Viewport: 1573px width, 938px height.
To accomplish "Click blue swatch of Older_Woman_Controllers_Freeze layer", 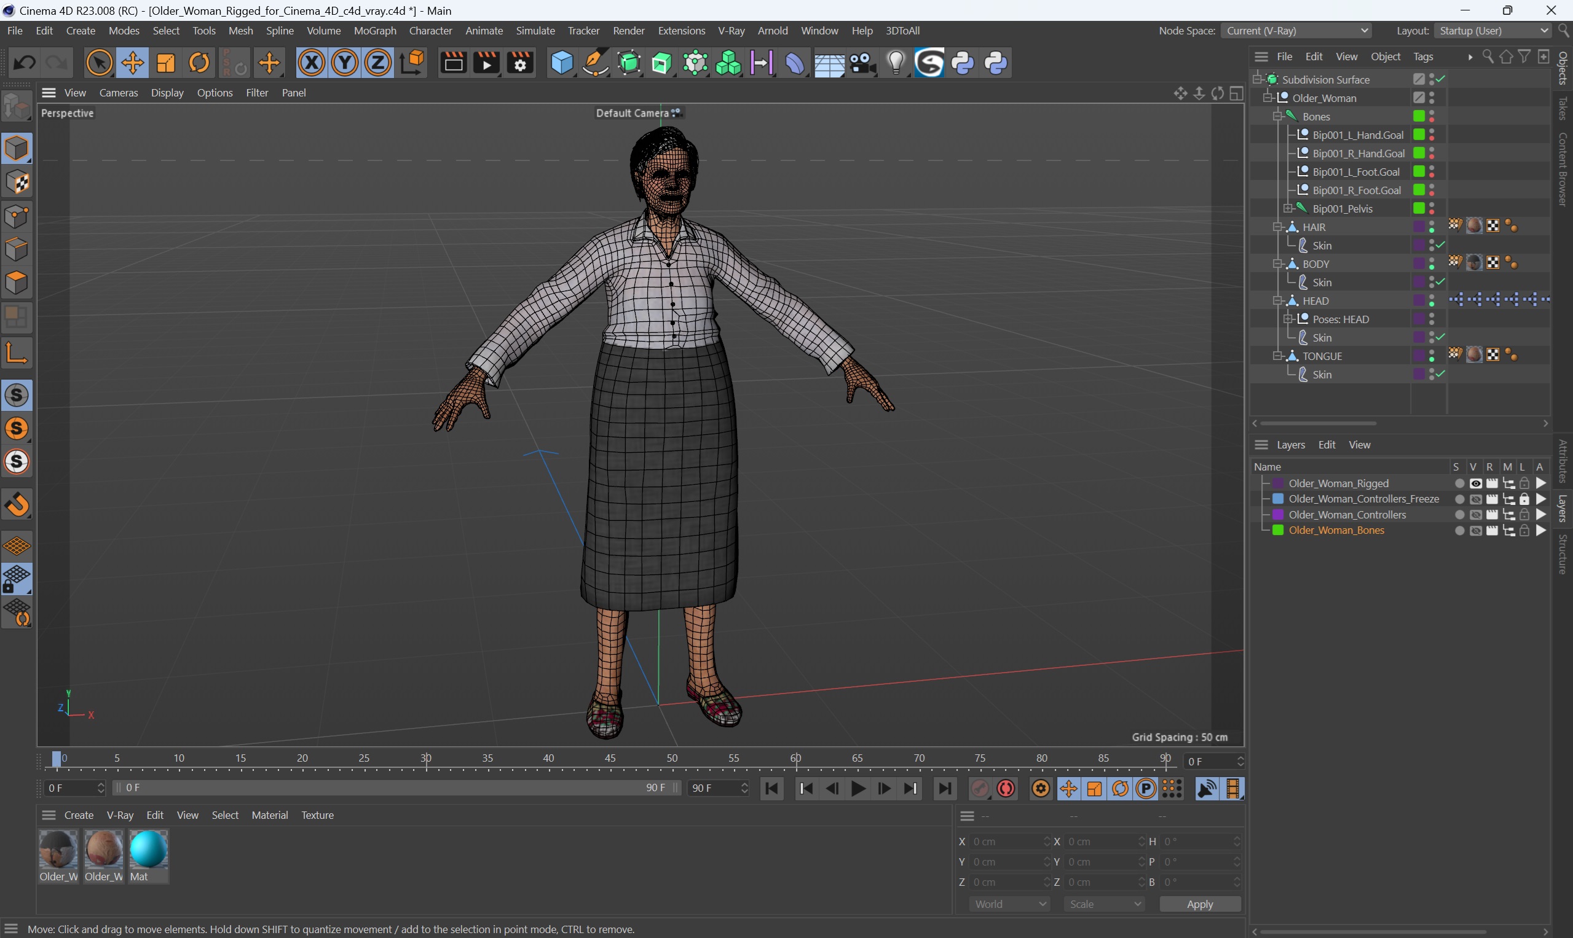I will click(x=1277, y=499).
